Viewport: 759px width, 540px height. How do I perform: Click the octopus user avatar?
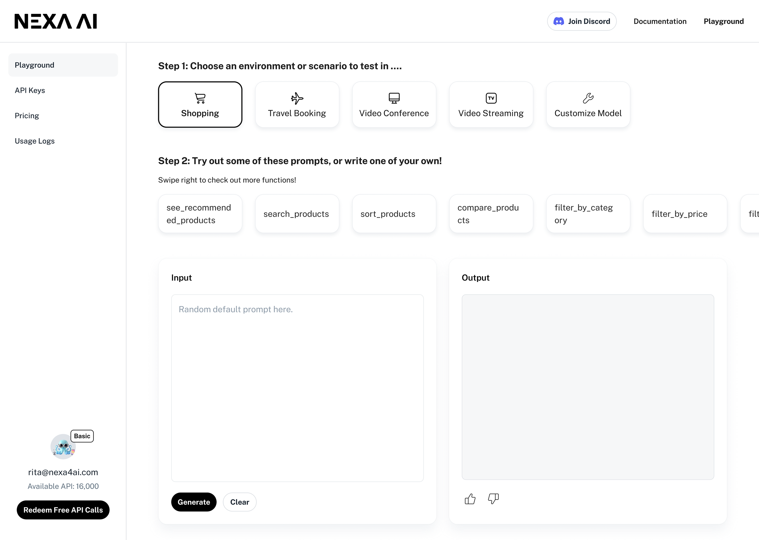click(63, 447)
